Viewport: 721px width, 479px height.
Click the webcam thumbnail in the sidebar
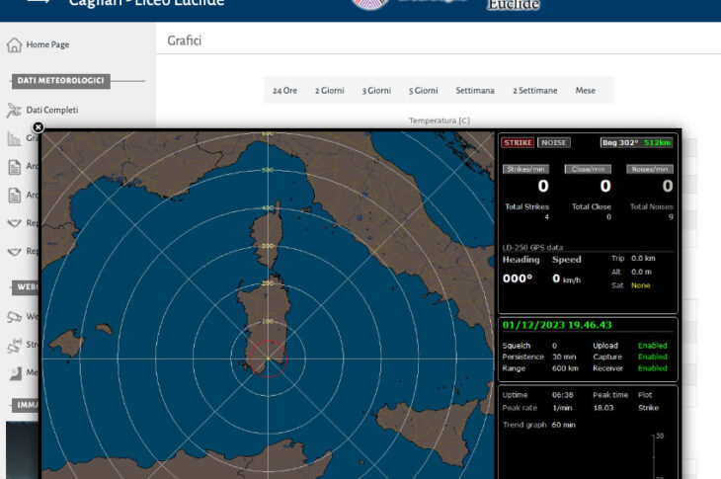tap(22, 449)
